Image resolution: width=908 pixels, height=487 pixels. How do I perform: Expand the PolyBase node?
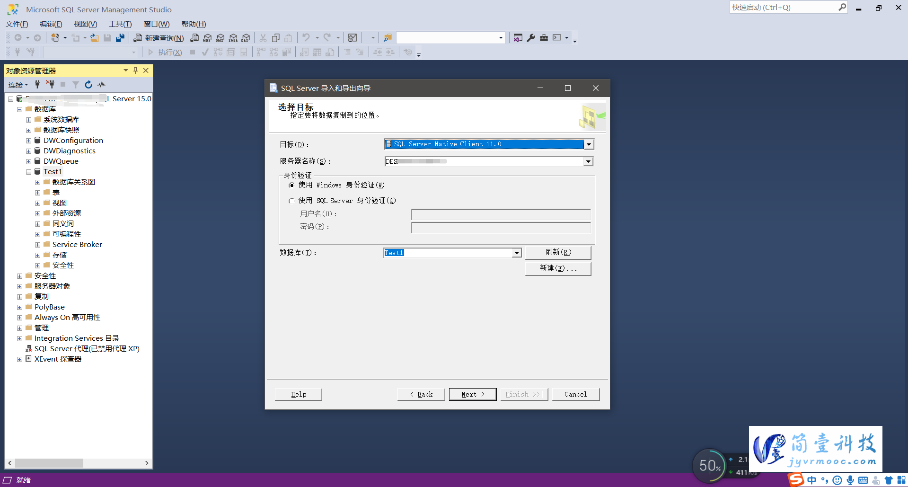click(x=19, y=307)
